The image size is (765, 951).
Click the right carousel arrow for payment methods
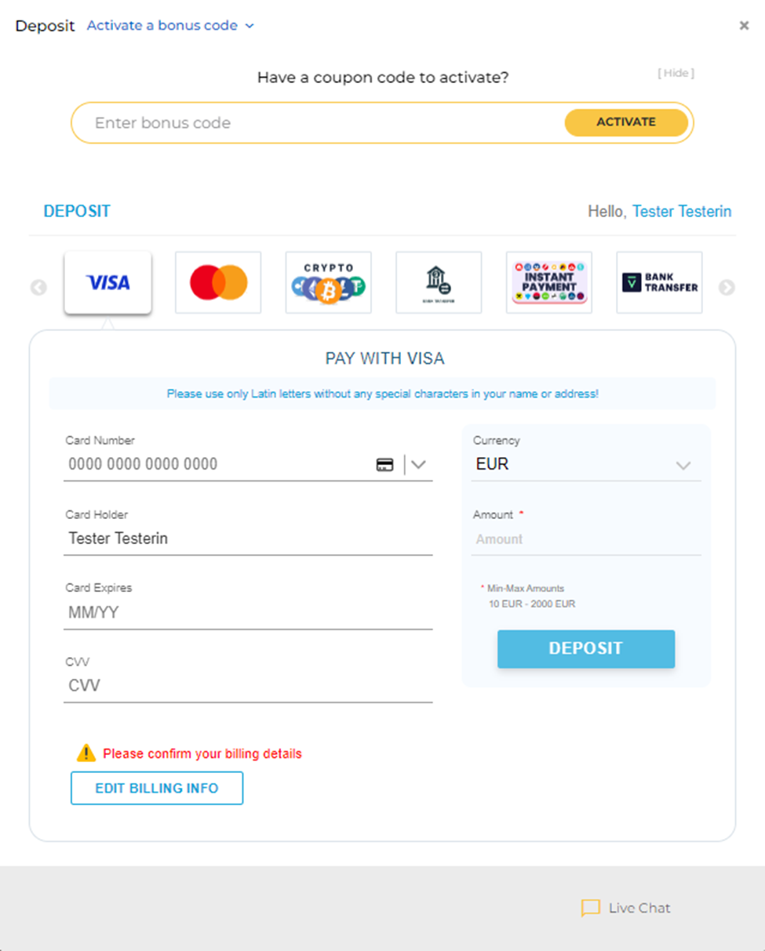[727, 288]
